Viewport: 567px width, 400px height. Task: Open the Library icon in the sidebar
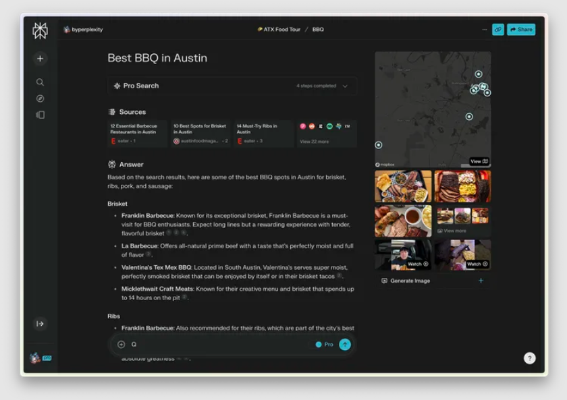40,115
